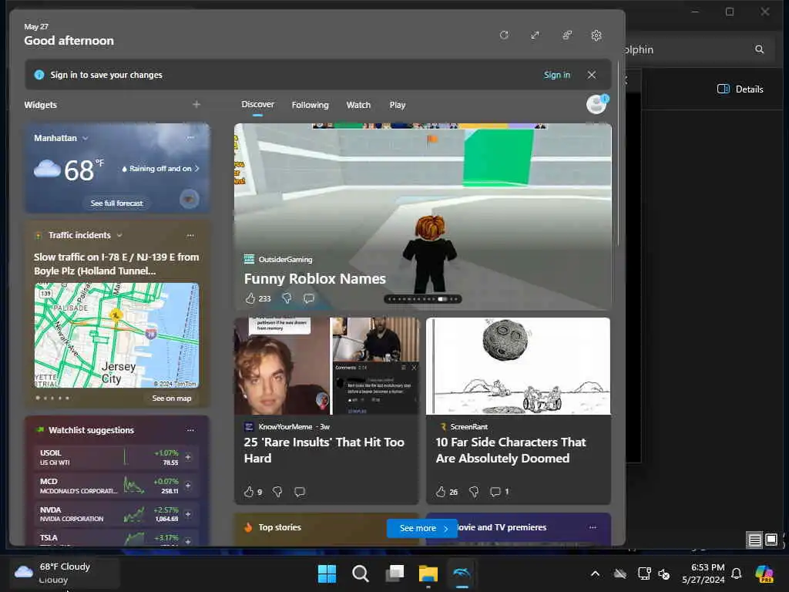Open the Funny Roblox Names article
789x592 pixels.
click(x=314, y=278)
